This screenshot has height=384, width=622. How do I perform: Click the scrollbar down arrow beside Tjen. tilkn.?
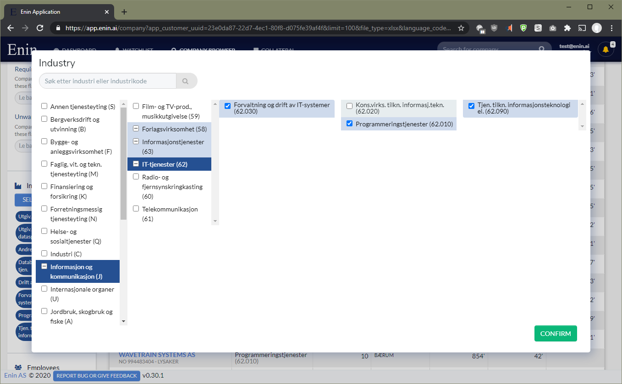point(583,126)
